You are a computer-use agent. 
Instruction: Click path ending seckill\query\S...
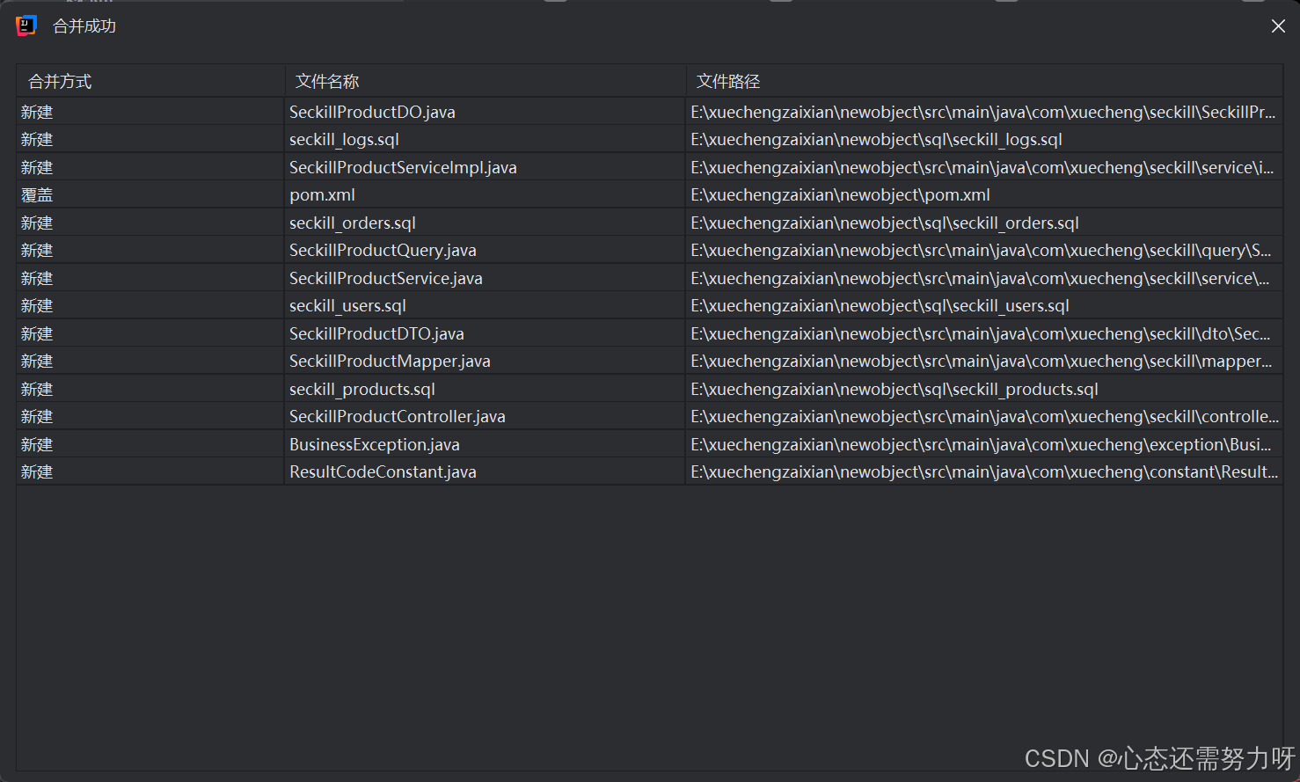(x=981, y=250)
